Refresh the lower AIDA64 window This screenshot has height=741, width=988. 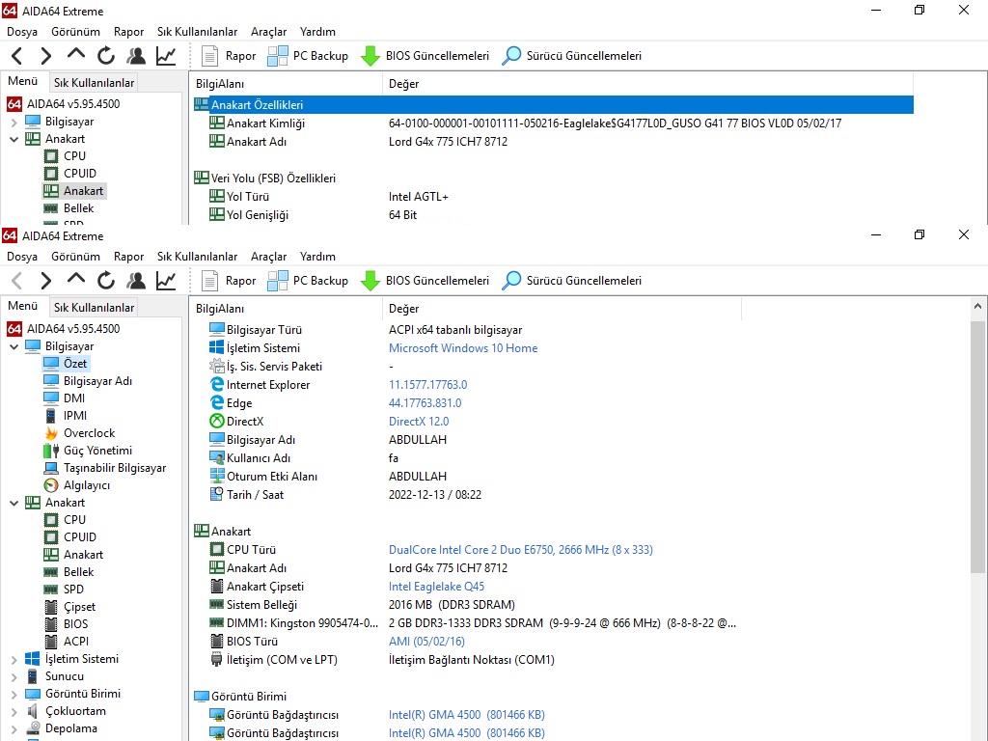click(106, 281)
